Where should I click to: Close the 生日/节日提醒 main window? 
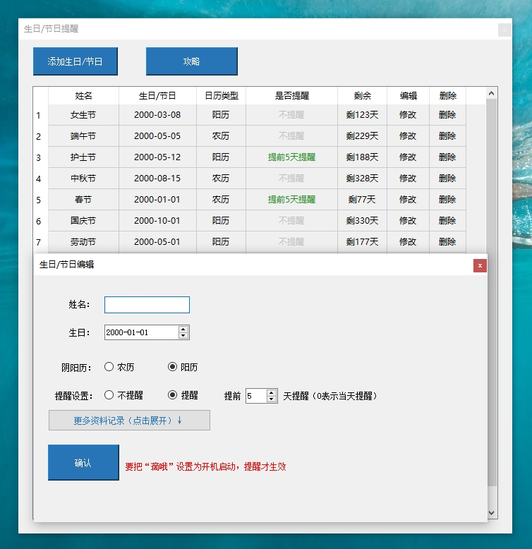tap(504, 30)
